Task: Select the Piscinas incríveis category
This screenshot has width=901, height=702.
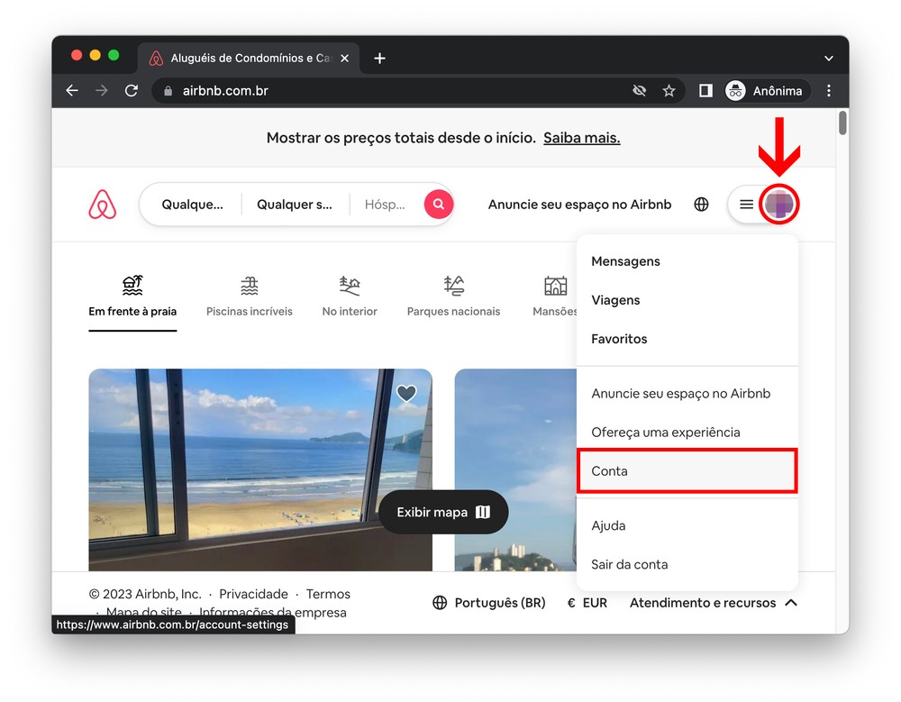Action: 250,296
